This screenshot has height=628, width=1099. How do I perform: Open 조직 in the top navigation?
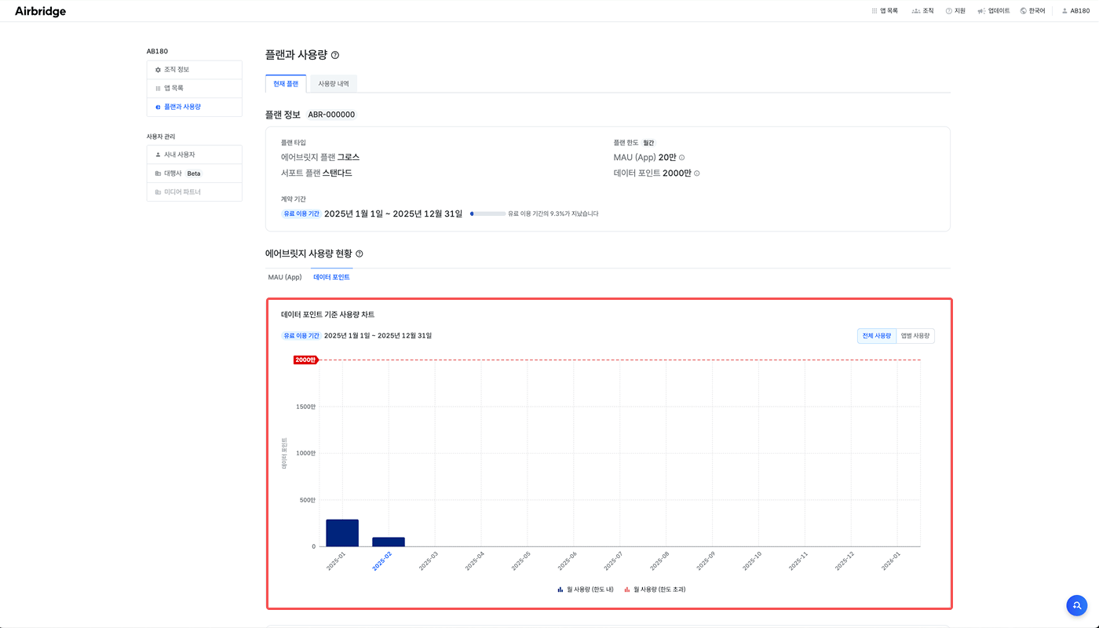[x=923, y=11]
